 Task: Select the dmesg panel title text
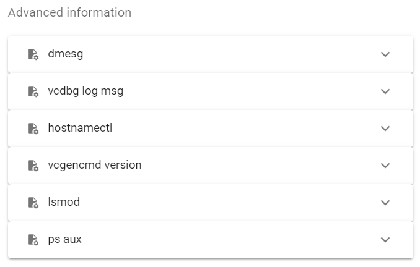[x=66, y=54]
